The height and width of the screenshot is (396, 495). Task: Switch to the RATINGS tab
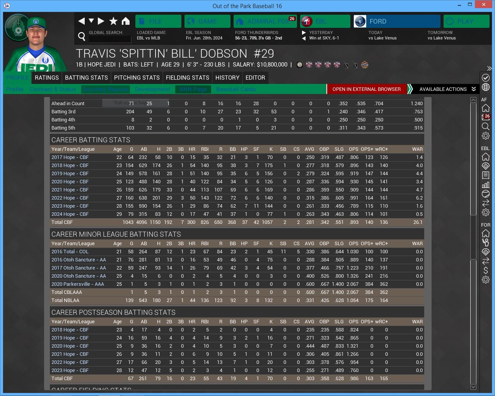pyautogui.click(x=47, y=78)
